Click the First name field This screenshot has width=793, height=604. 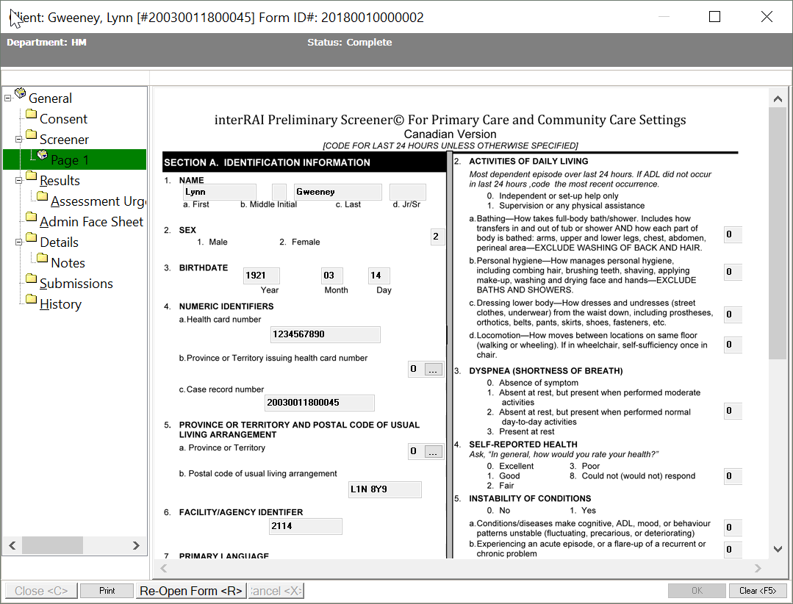coord(220,192)
